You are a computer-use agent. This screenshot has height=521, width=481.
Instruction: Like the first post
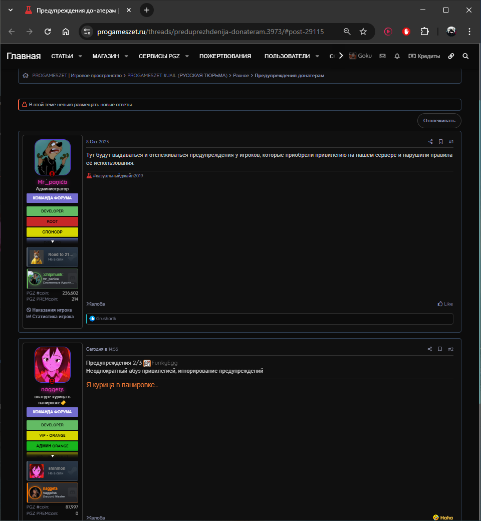[445, 304]
